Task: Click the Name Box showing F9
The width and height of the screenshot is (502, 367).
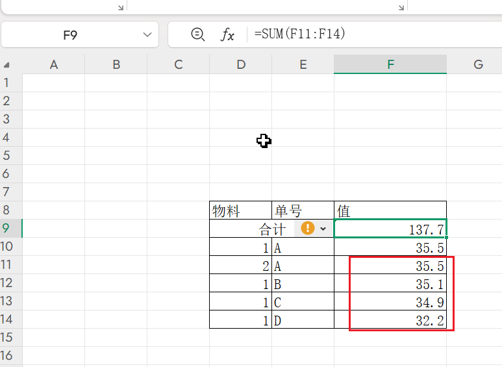Action: tap(70, 35)
